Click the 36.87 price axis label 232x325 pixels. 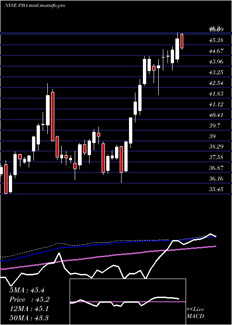[216, 168]
